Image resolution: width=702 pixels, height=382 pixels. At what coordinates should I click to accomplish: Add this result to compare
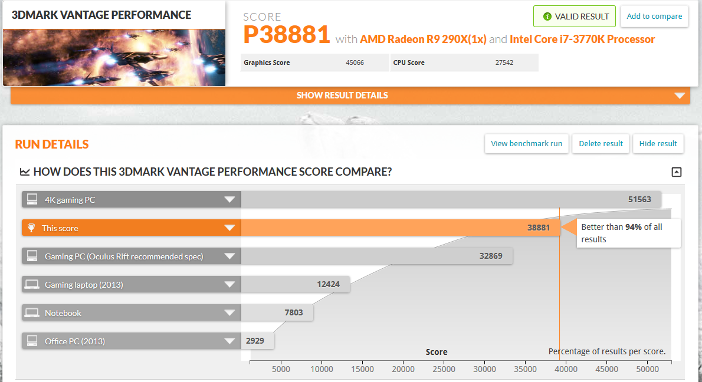[654, 17]
